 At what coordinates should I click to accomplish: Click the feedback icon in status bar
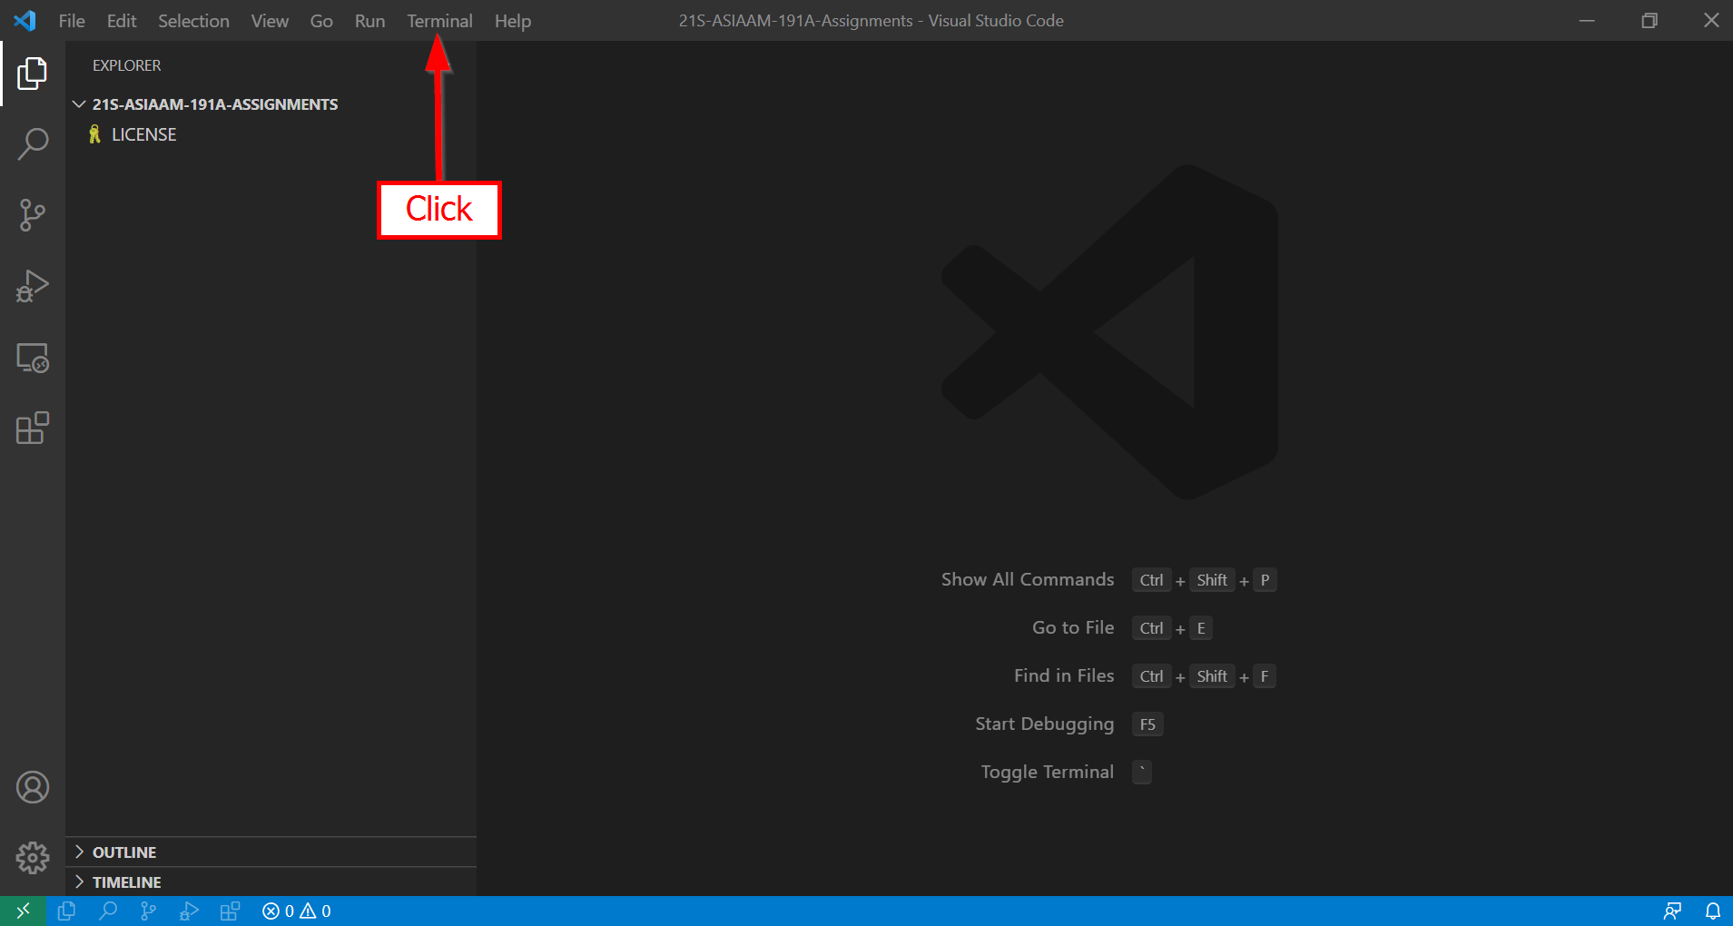[1672, 911]
